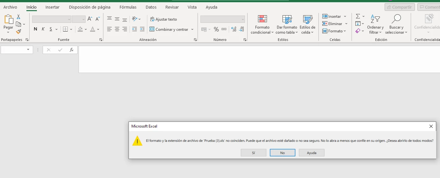440x178 pixels.
Task: Align text to top icon
Action: click(109, 19)
